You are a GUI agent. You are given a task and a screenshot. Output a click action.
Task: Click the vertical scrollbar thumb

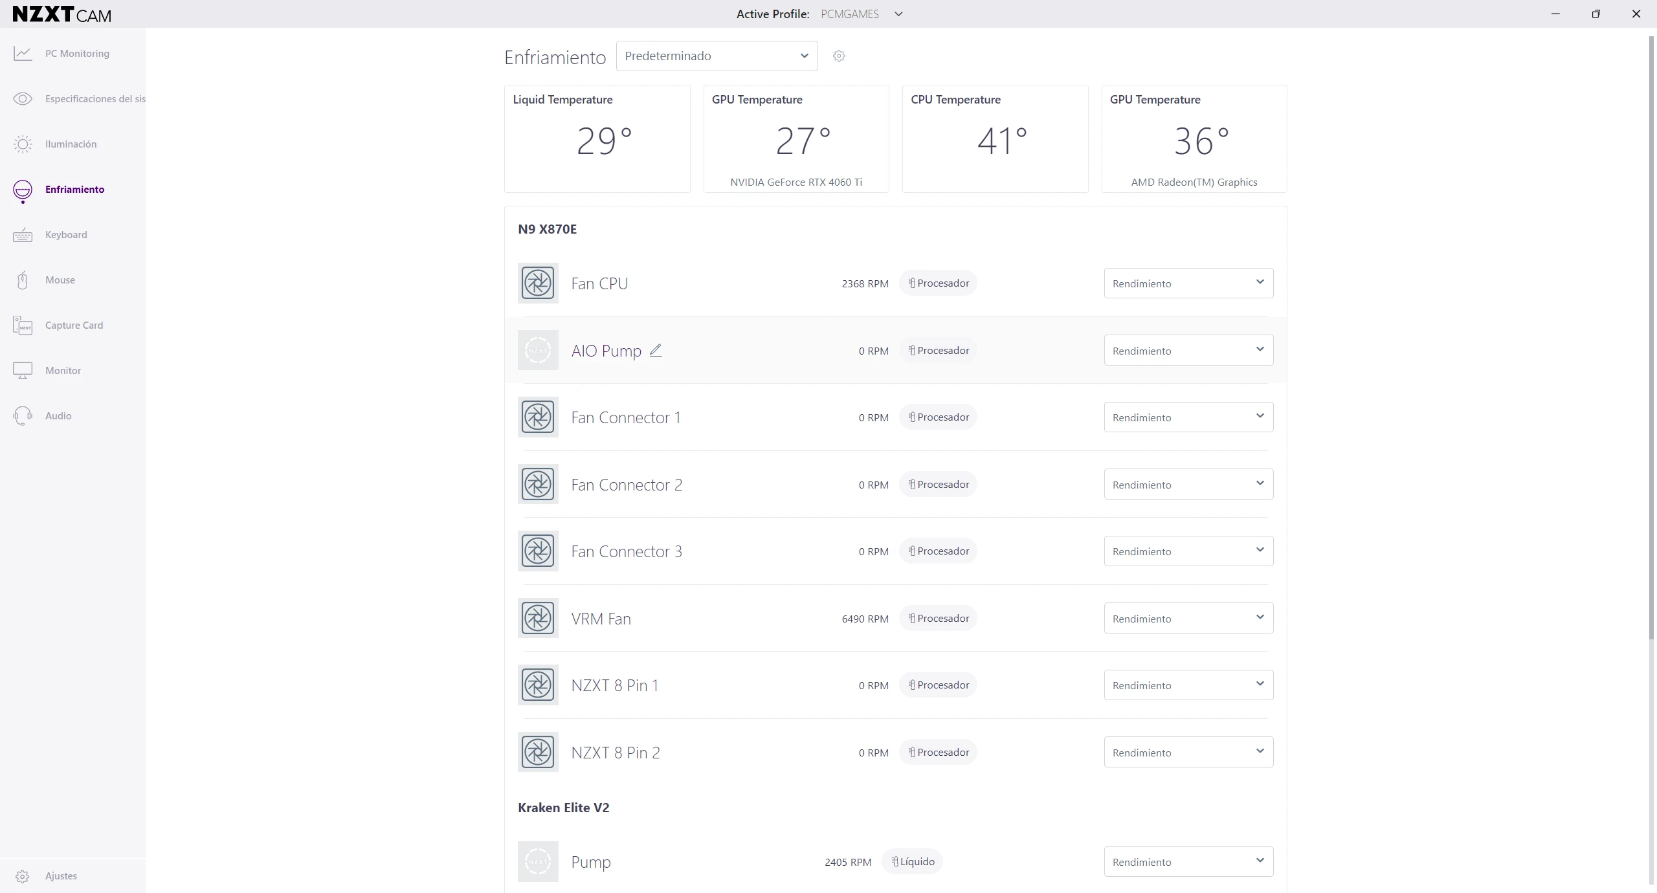(x=1652, y=336)
